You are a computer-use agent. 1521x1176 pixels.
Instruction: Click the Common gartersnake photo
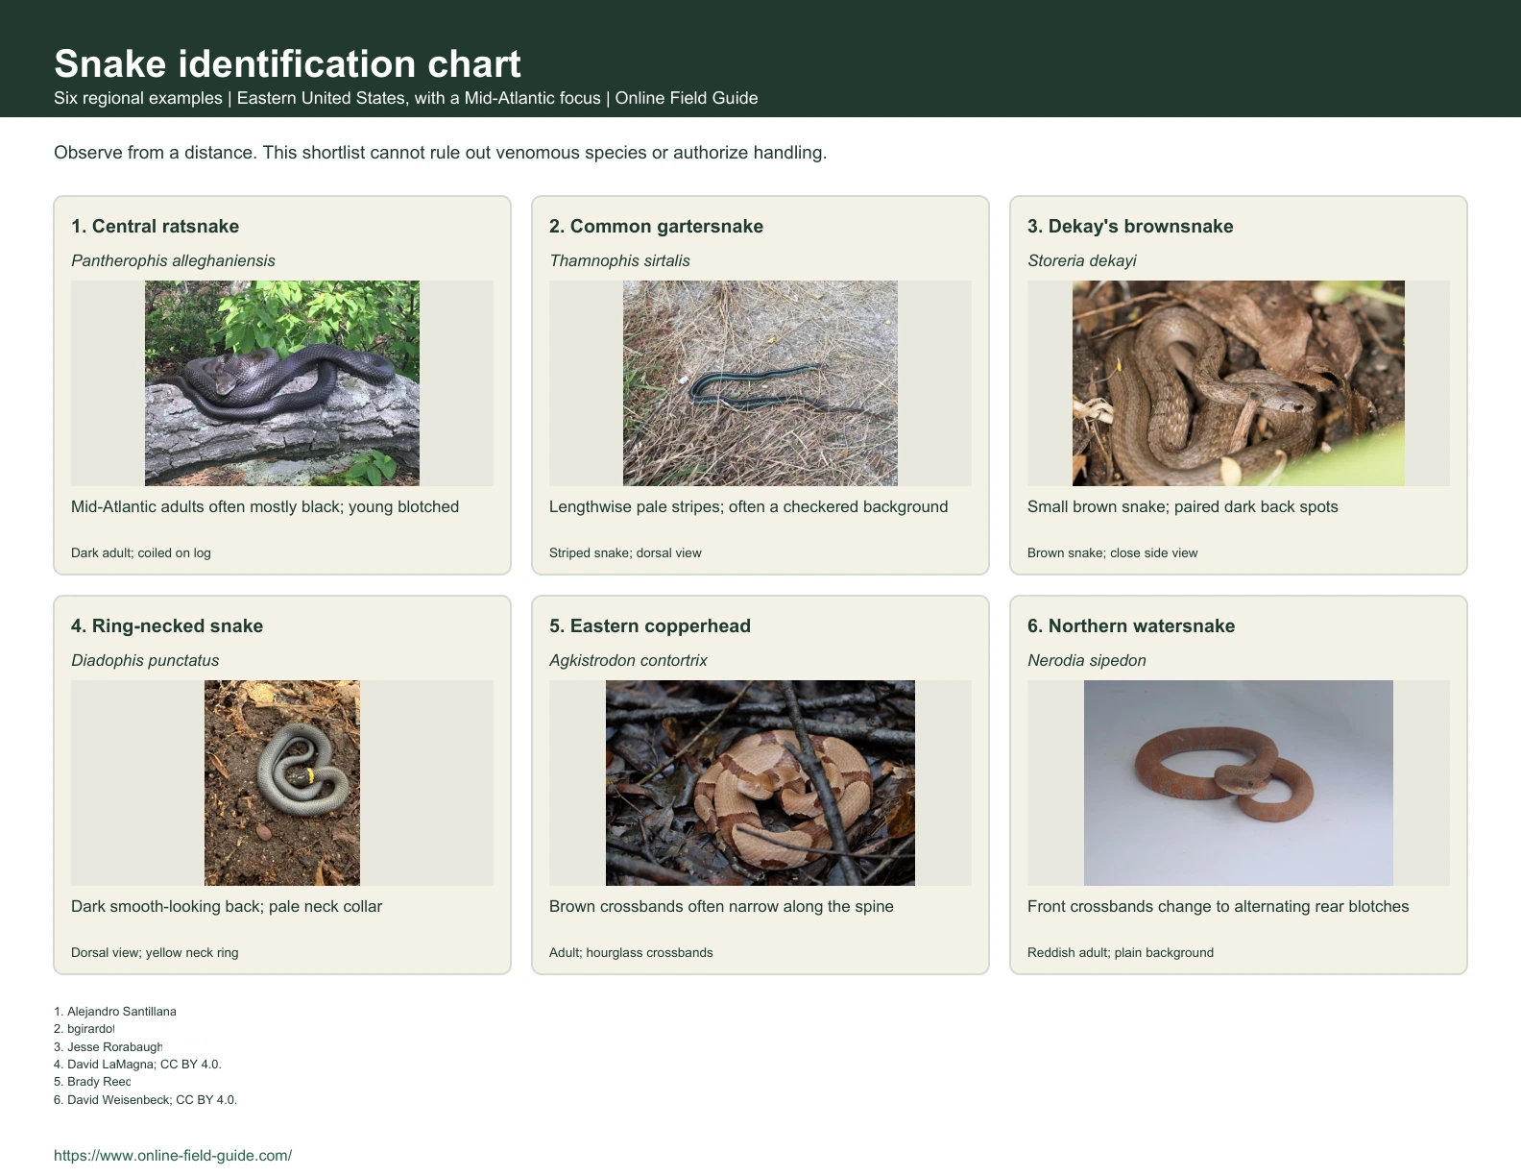(x=760, y=383)
